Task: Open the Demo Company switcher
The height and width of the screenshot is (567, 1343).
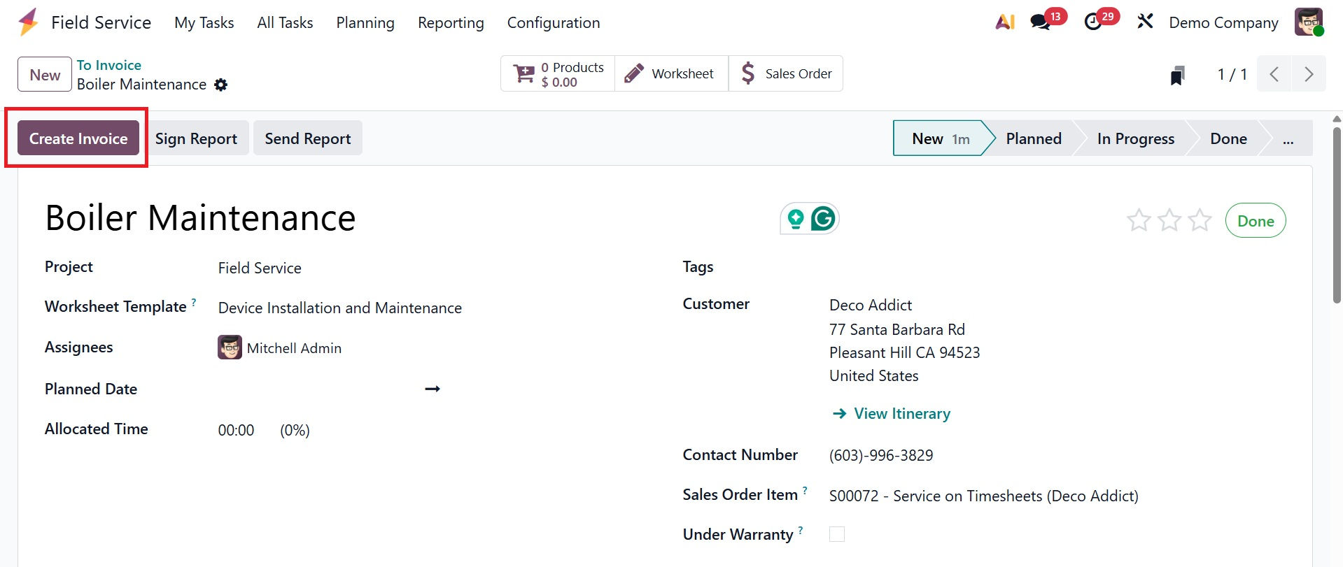Action: (1223, 22)
